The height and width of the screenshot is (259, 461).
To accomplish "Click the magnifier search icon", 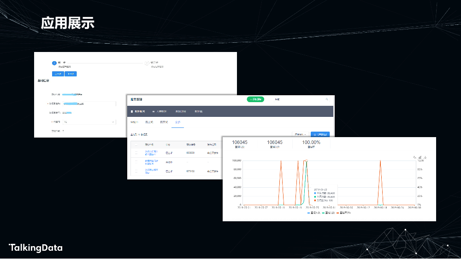I will pos(327,99).
